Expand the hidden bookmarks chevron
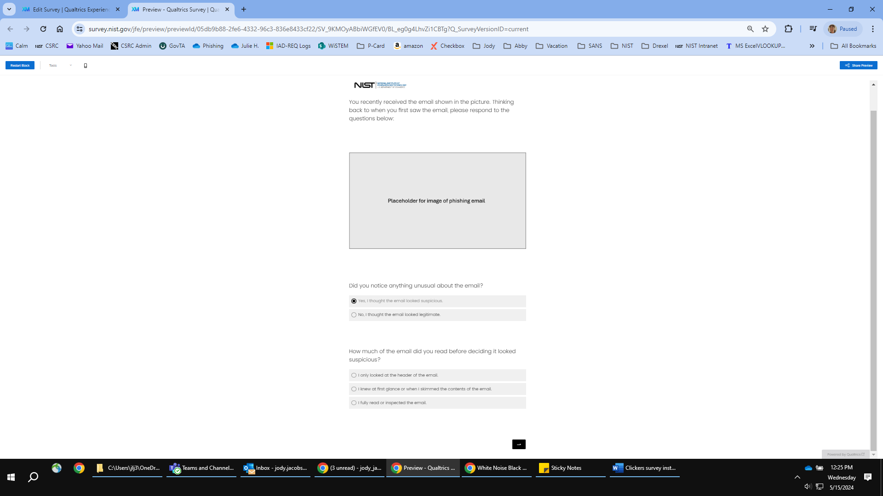 click(812, 46)
